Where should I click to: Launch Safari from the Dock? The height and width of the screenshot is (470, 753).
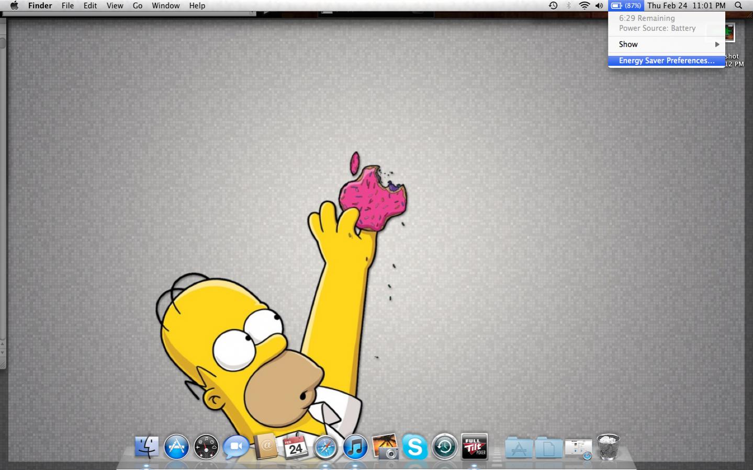click(x=325, y=448)
